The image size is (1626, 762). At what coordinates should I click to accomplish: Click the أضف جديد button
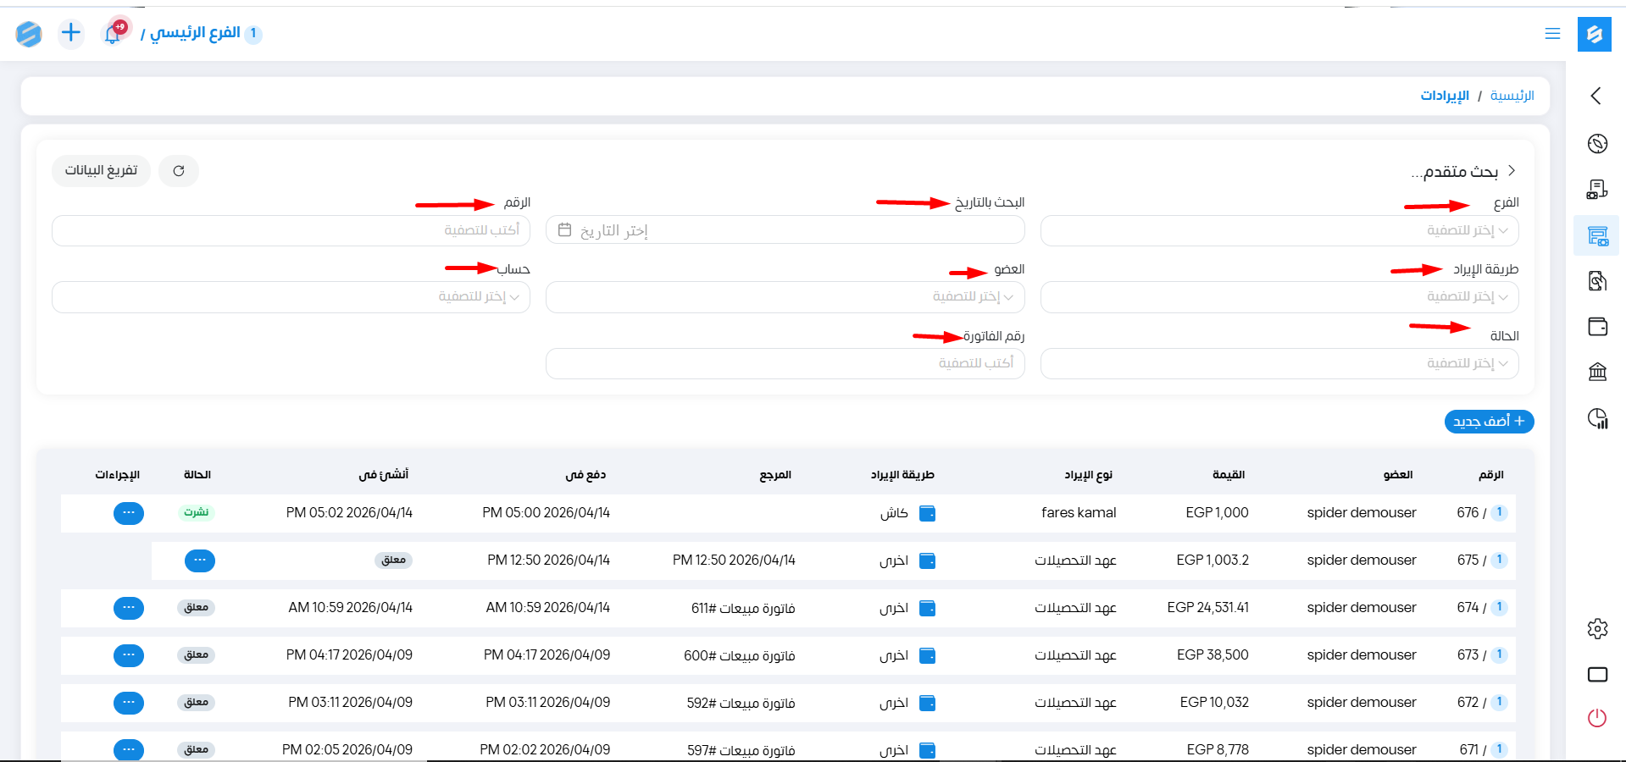1489,422
